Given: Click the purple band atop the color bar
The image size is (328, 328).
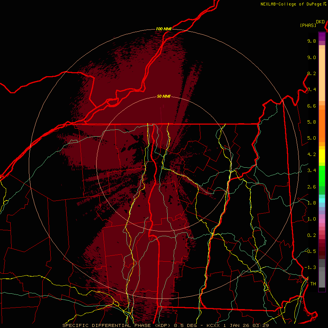Looking at the screenshot, I should pyautogui.click(x=322, y=36).
